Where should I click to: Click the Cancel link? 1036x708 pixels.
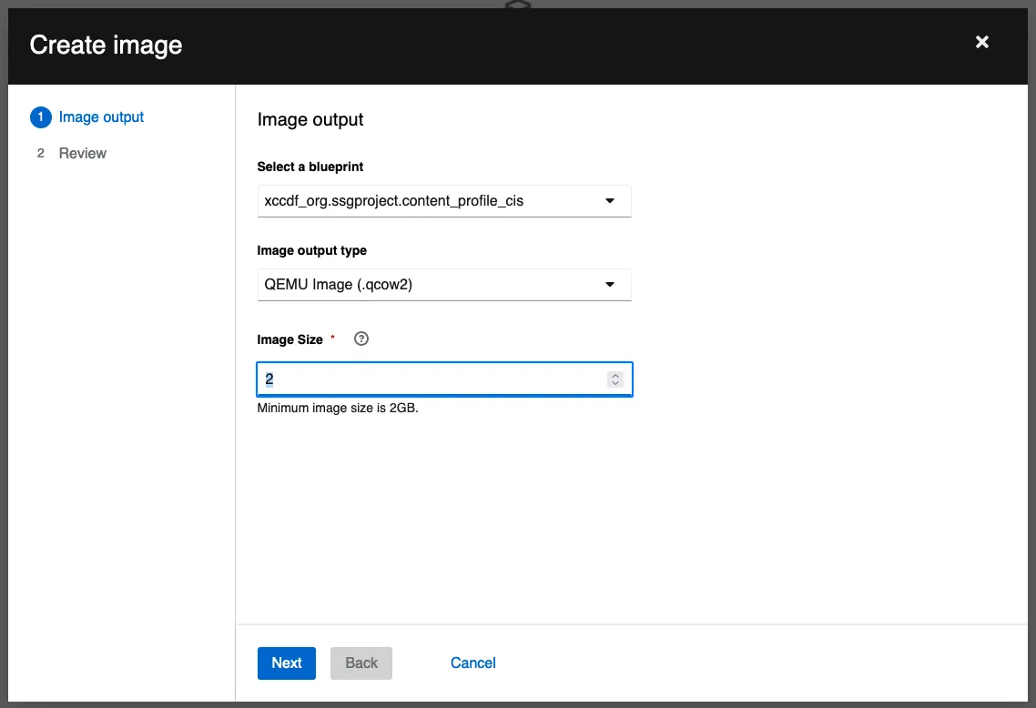coord(472,663)
